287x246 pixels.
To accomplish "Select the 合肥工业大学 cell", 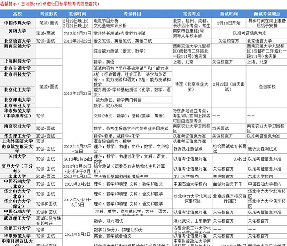I will (17, 229).
